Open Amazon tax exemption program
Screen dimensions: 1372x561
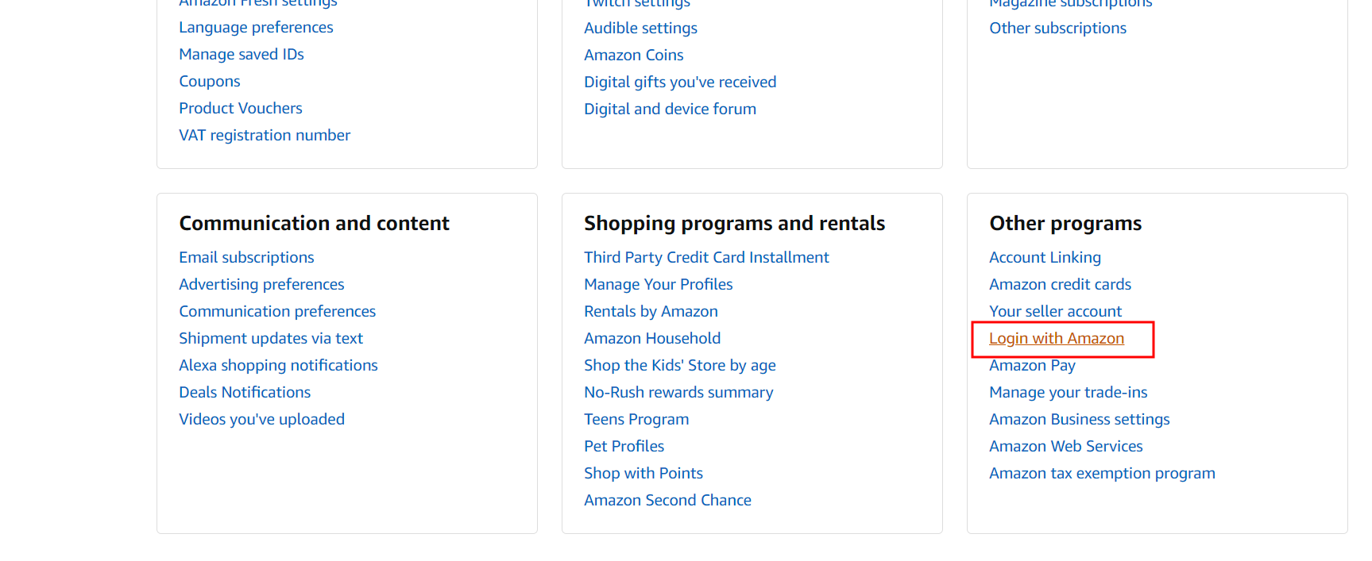(x=1102, y=474)
